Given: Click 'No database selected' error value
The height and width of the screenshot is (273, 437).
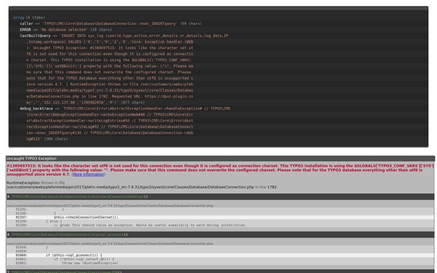Looking at the screenshot, I should (x=64, y=30).
